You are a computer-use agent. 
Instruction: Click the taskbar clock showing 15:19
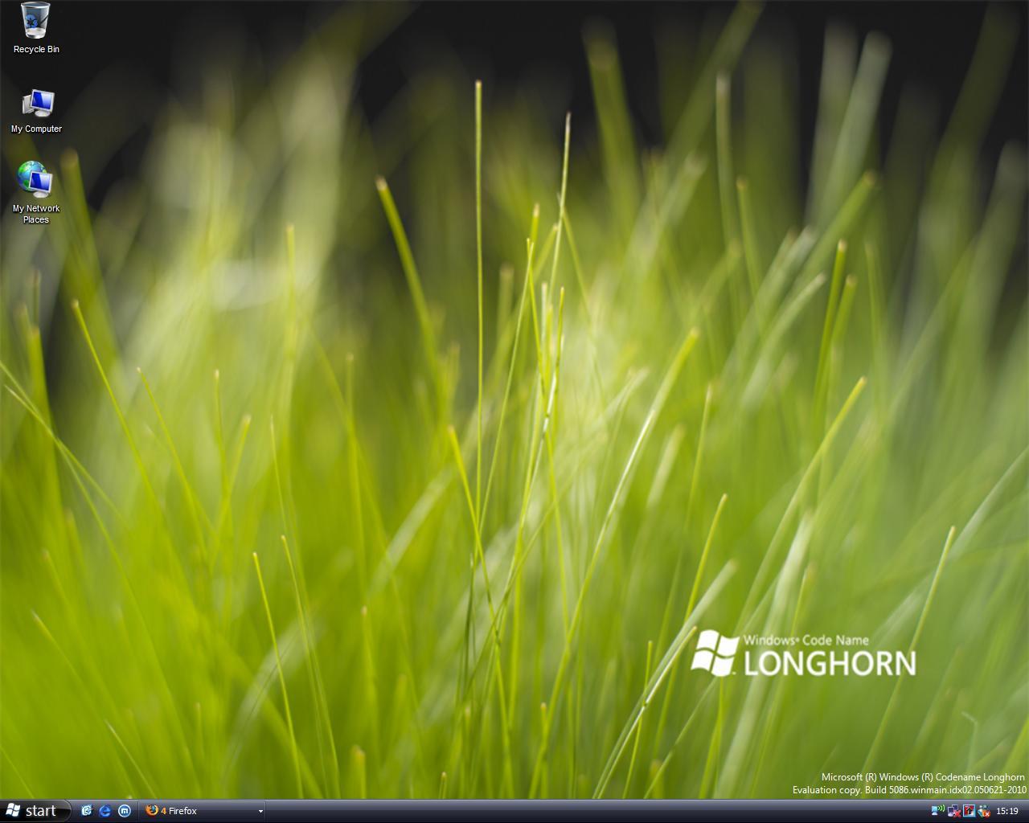click(x=1007, y=811)
